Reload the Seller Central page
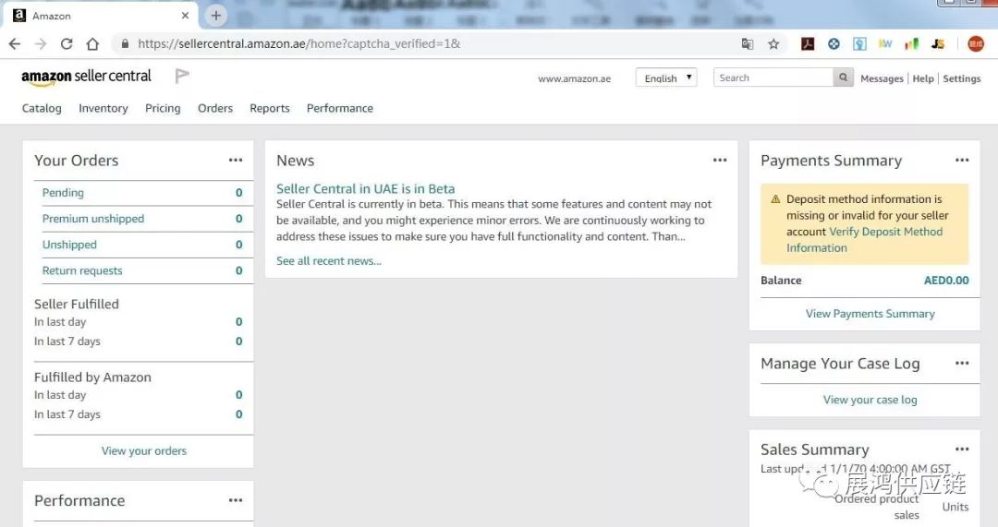The image size is (998, 527). 67,44
